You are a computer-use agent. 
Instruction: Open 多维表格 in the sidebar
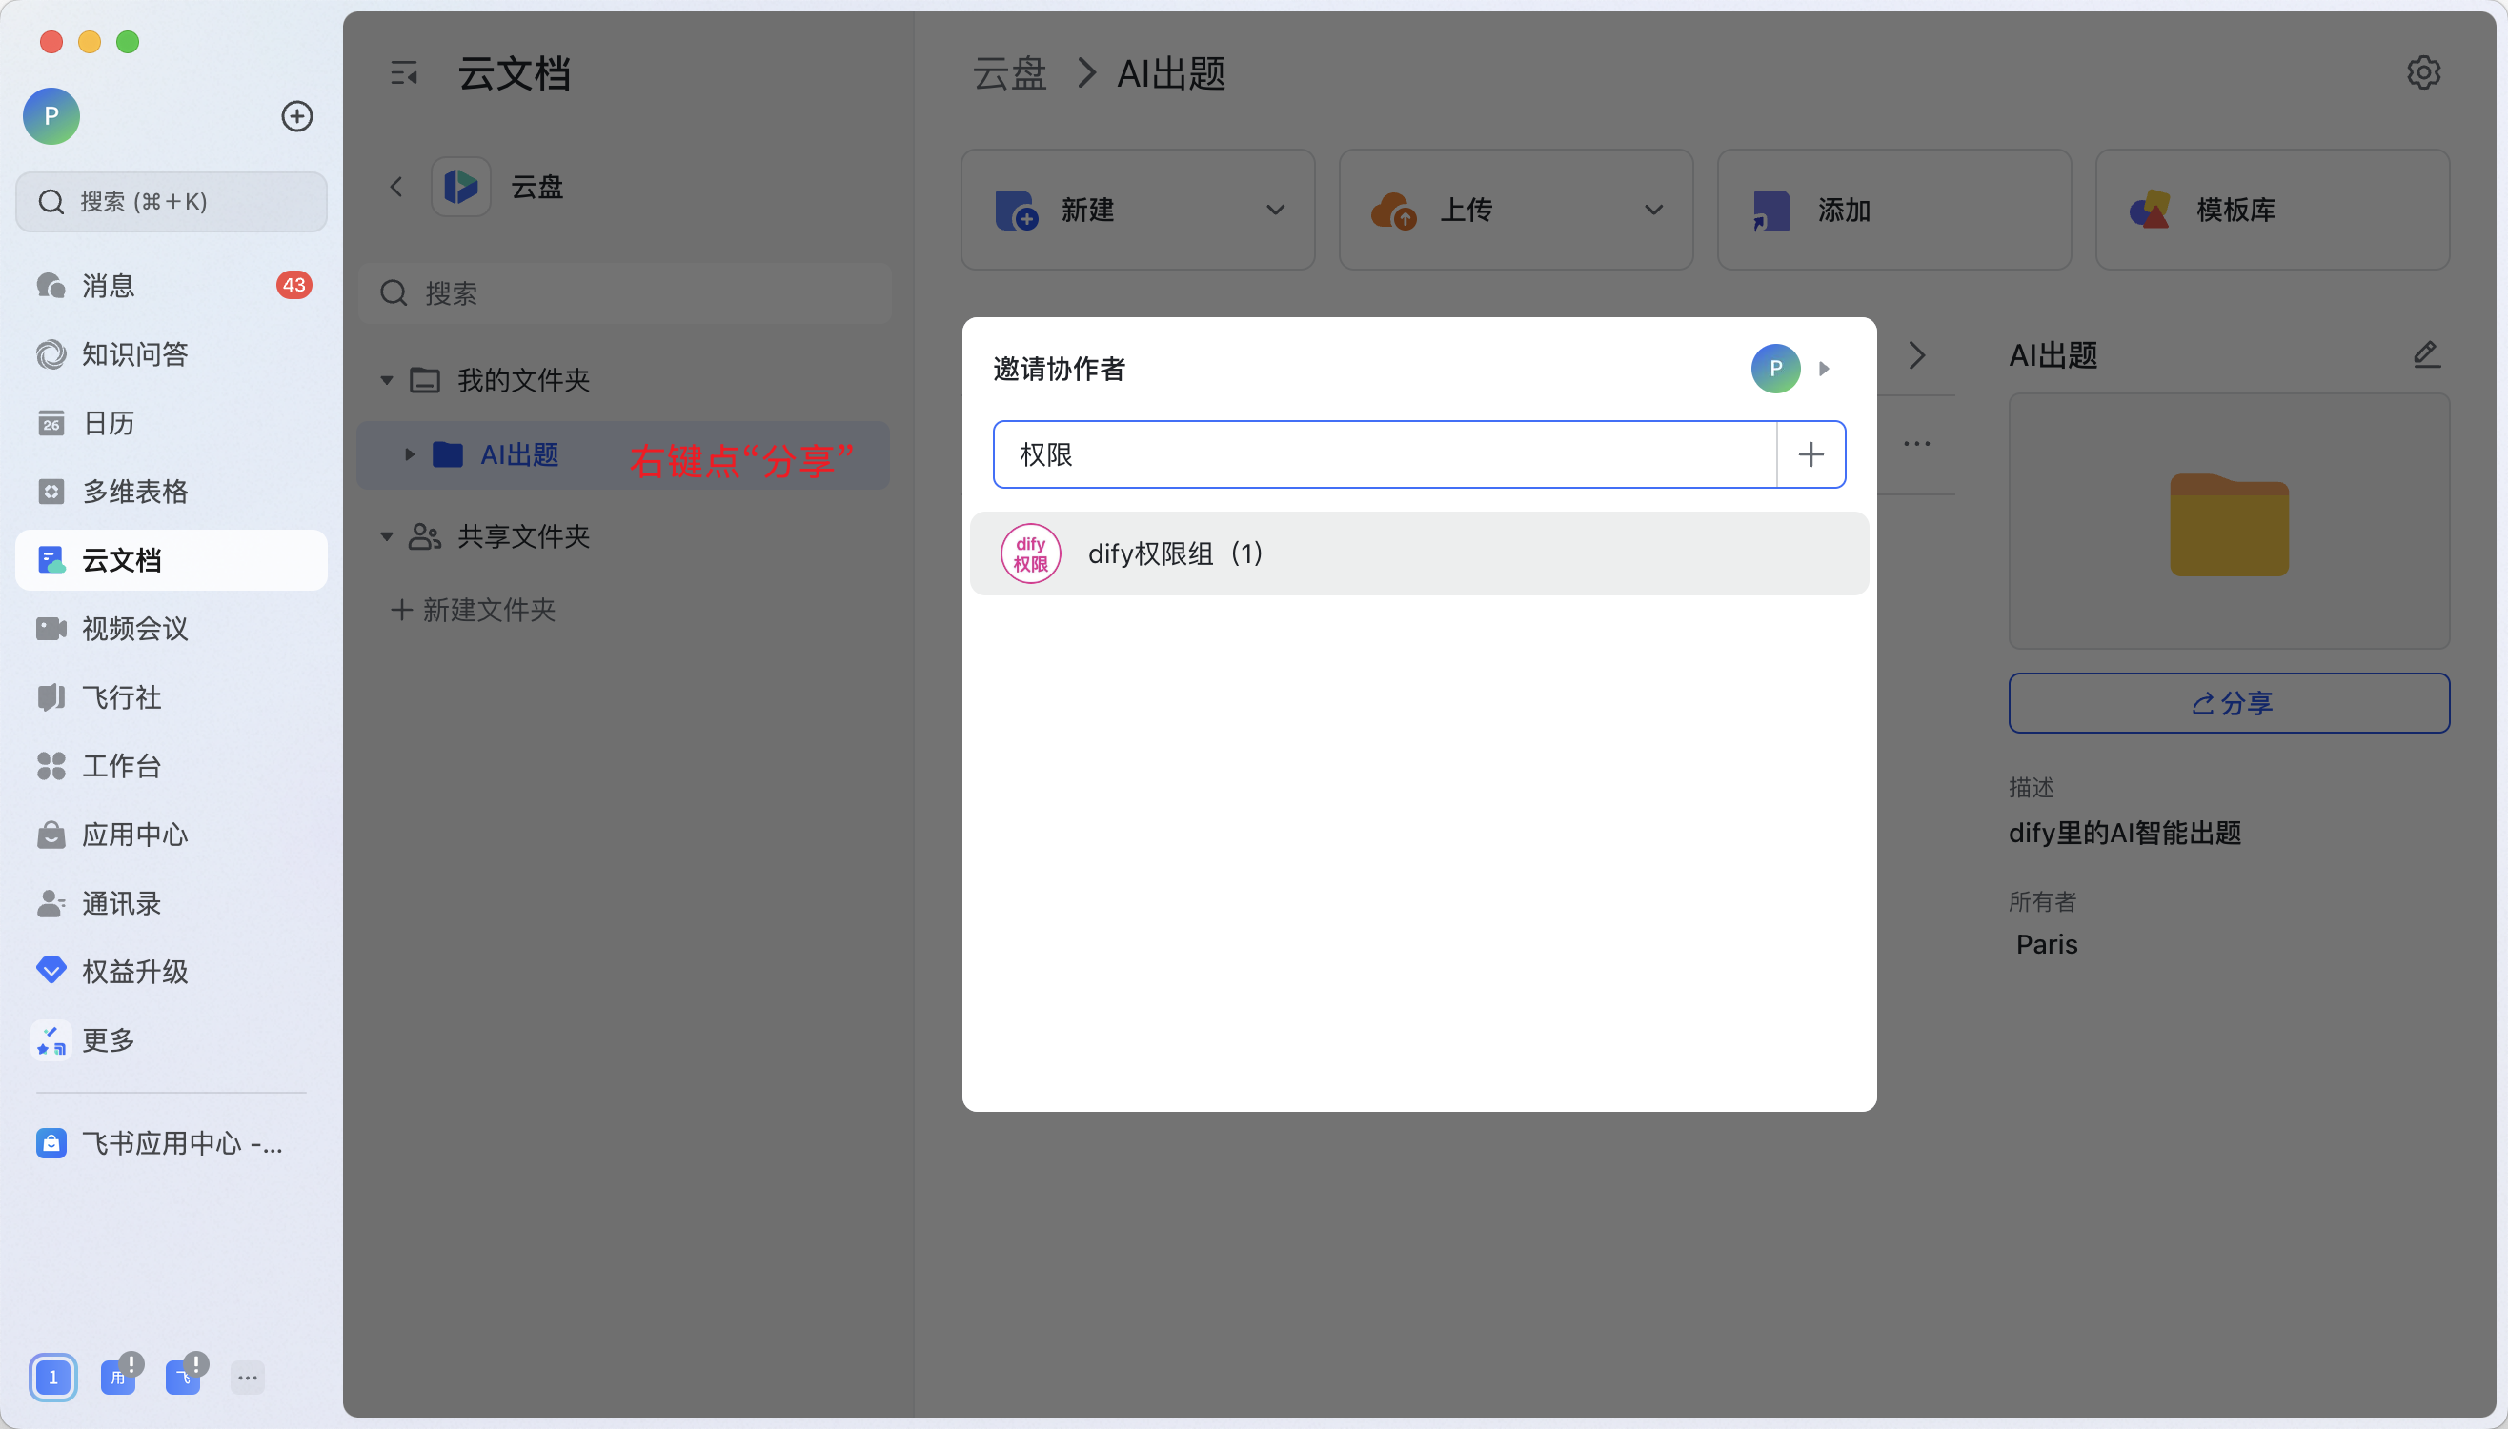point(134,492)
